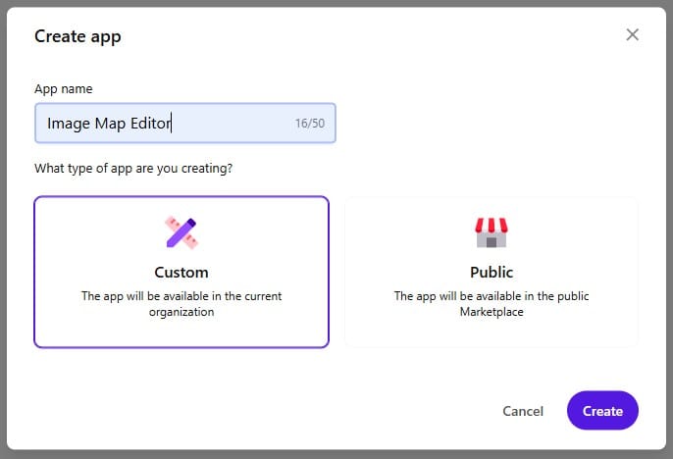Click the "available in the public Marketplace" description
Viewport: 673px width, 459px height.
492,304
